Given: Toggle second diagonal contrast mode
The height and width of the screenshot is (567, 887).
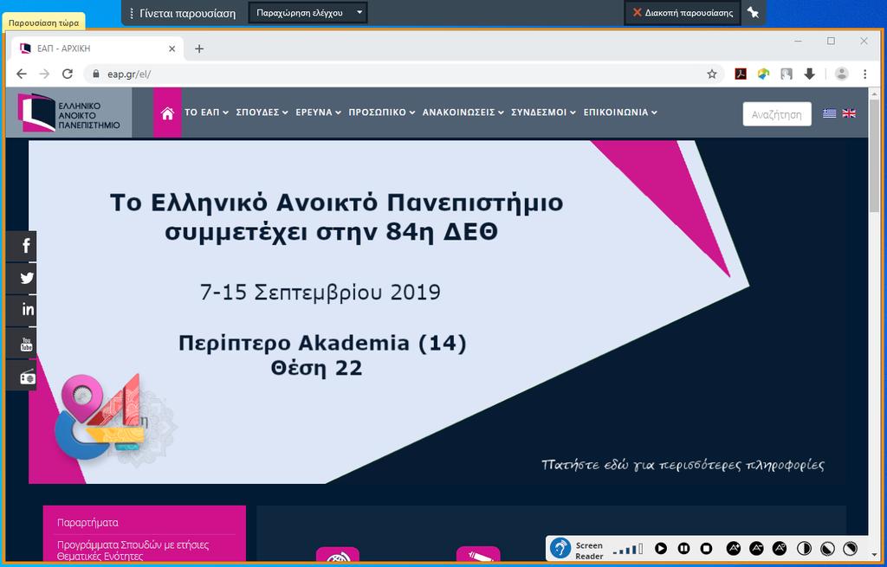Looking at the screenshot, I should pyautogui.click(x=827, y=548).
